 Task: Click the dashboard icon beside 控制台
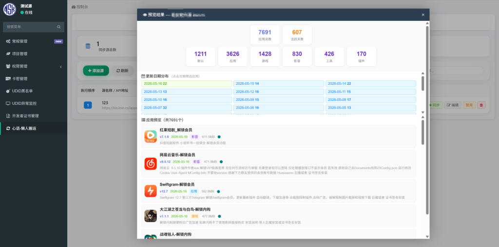(x=74, y=7)
